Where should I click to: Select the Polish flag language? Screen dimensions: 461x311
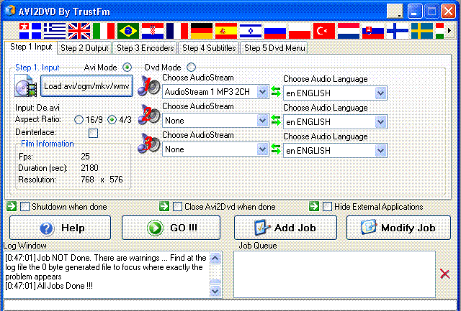pyautogui.click(x=300, y=31)
